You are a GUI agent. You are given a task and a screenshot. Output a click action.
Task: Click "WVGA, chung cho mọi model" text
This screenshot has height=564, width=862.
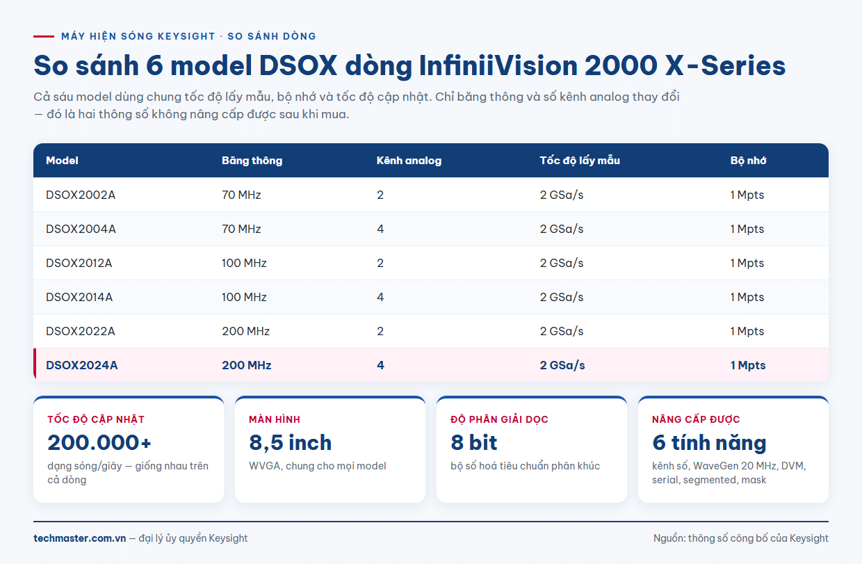coord(318,466)
